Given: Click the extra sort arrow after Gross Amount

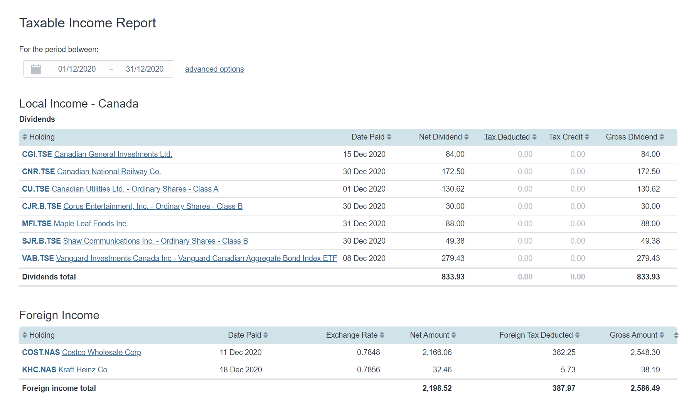Looking at the screenshot, I should 676,335.
